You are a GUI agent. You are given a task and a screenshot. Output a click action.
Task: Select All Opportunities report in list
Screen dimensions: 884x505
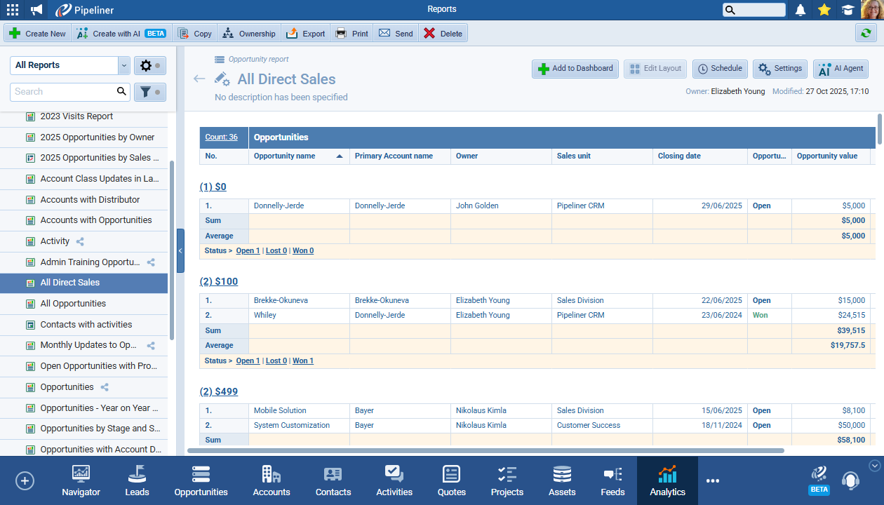[x=73, y=304]
